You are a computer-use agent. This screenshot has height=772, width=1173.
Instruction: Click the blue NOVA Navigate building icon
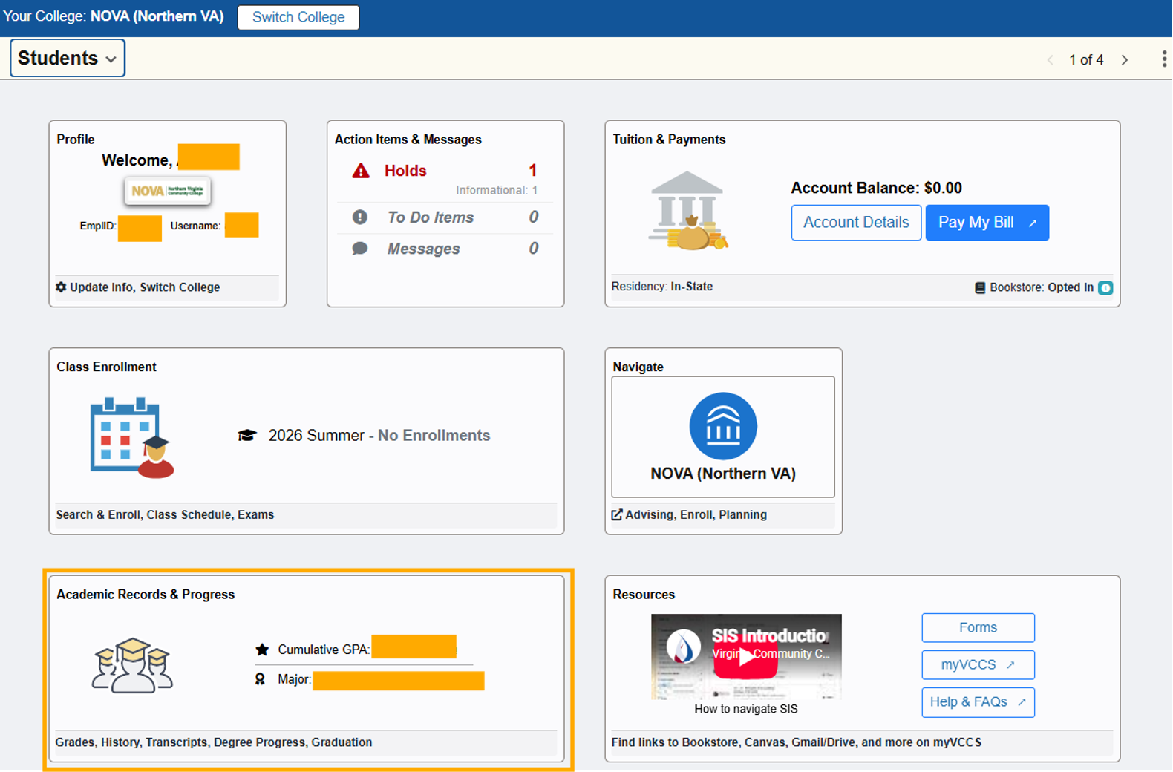723,426
